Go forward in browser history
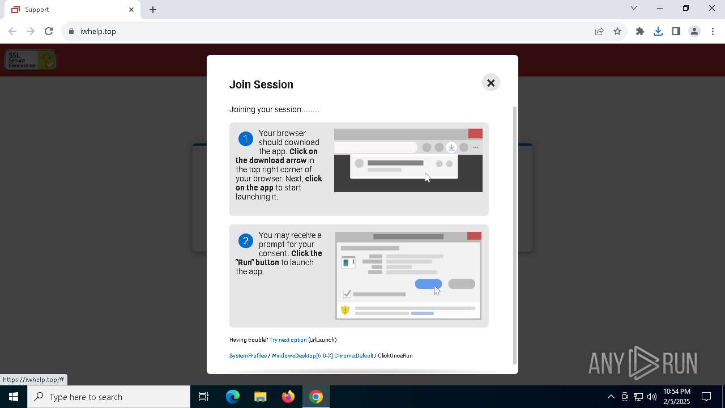The image size is (725, 408). point(31,31)
